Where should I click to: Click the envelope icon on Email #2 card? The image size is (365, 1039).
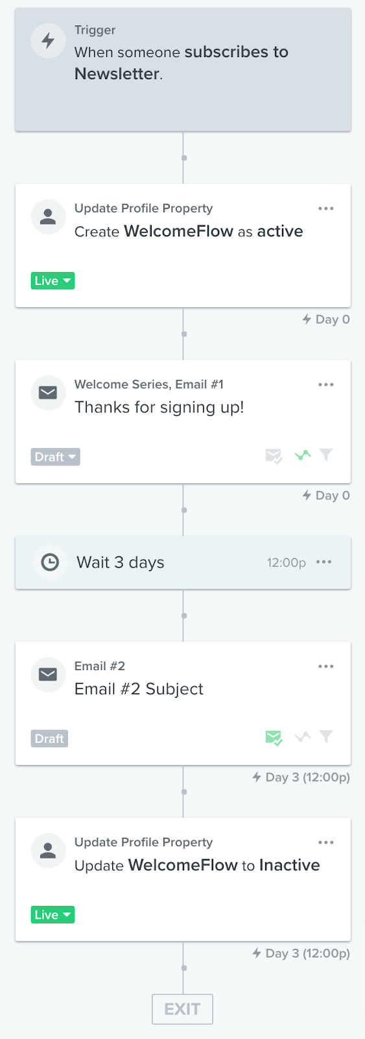(x=48, y=675)
